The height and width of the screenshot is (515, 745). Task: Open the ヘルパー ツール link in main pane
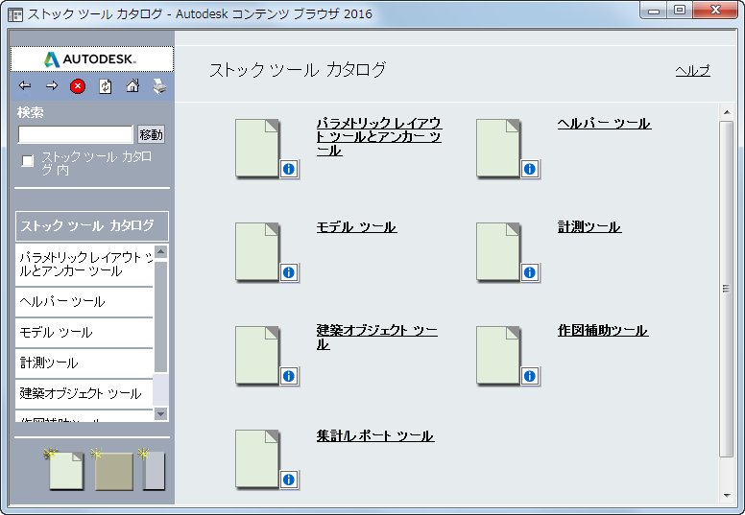point(604,124)
